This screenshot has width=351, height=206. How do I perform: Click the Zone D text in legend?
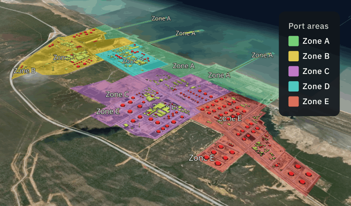316,86
